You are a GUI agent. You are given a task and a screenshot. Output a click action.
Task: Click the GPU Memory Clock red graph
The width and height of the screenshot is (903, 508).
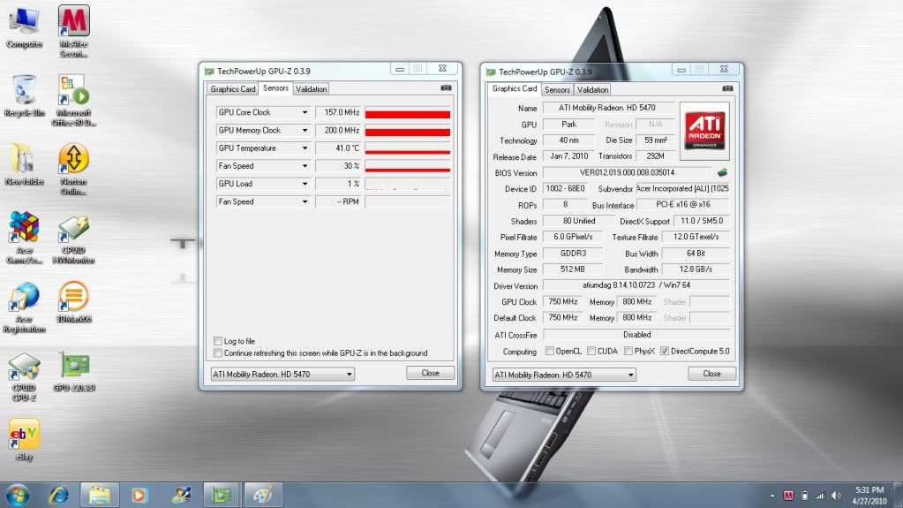tap(407, 131)
